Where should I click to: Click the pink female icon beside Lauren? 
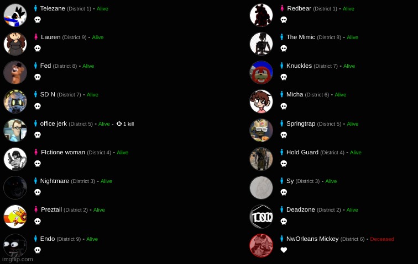coord(36,37)
